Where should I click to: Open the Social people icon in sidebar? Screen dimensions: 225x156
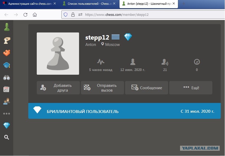point(7,101)
